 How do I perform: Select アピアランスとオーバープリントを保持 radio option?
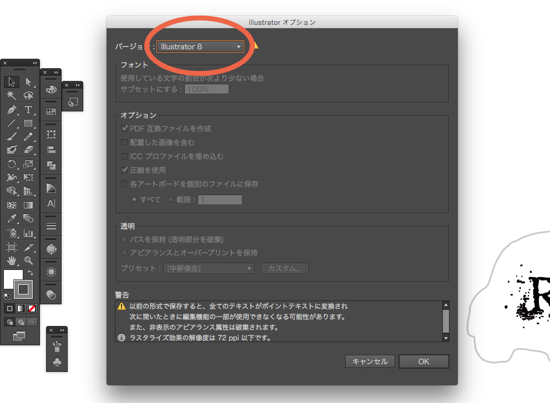click(124, 253)
